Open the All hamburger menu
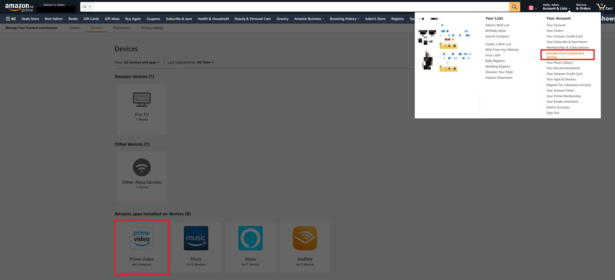The height and width of the screenshot is (280, 615). pyautogui.click(x=11, y=19)
